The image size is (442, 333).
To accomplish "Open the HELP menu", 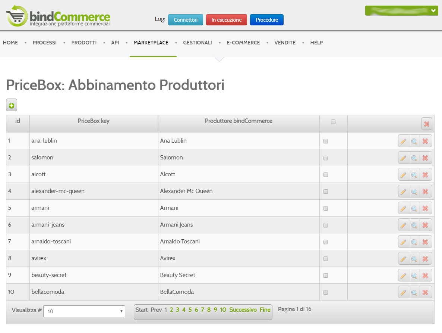I will (316, 43).
